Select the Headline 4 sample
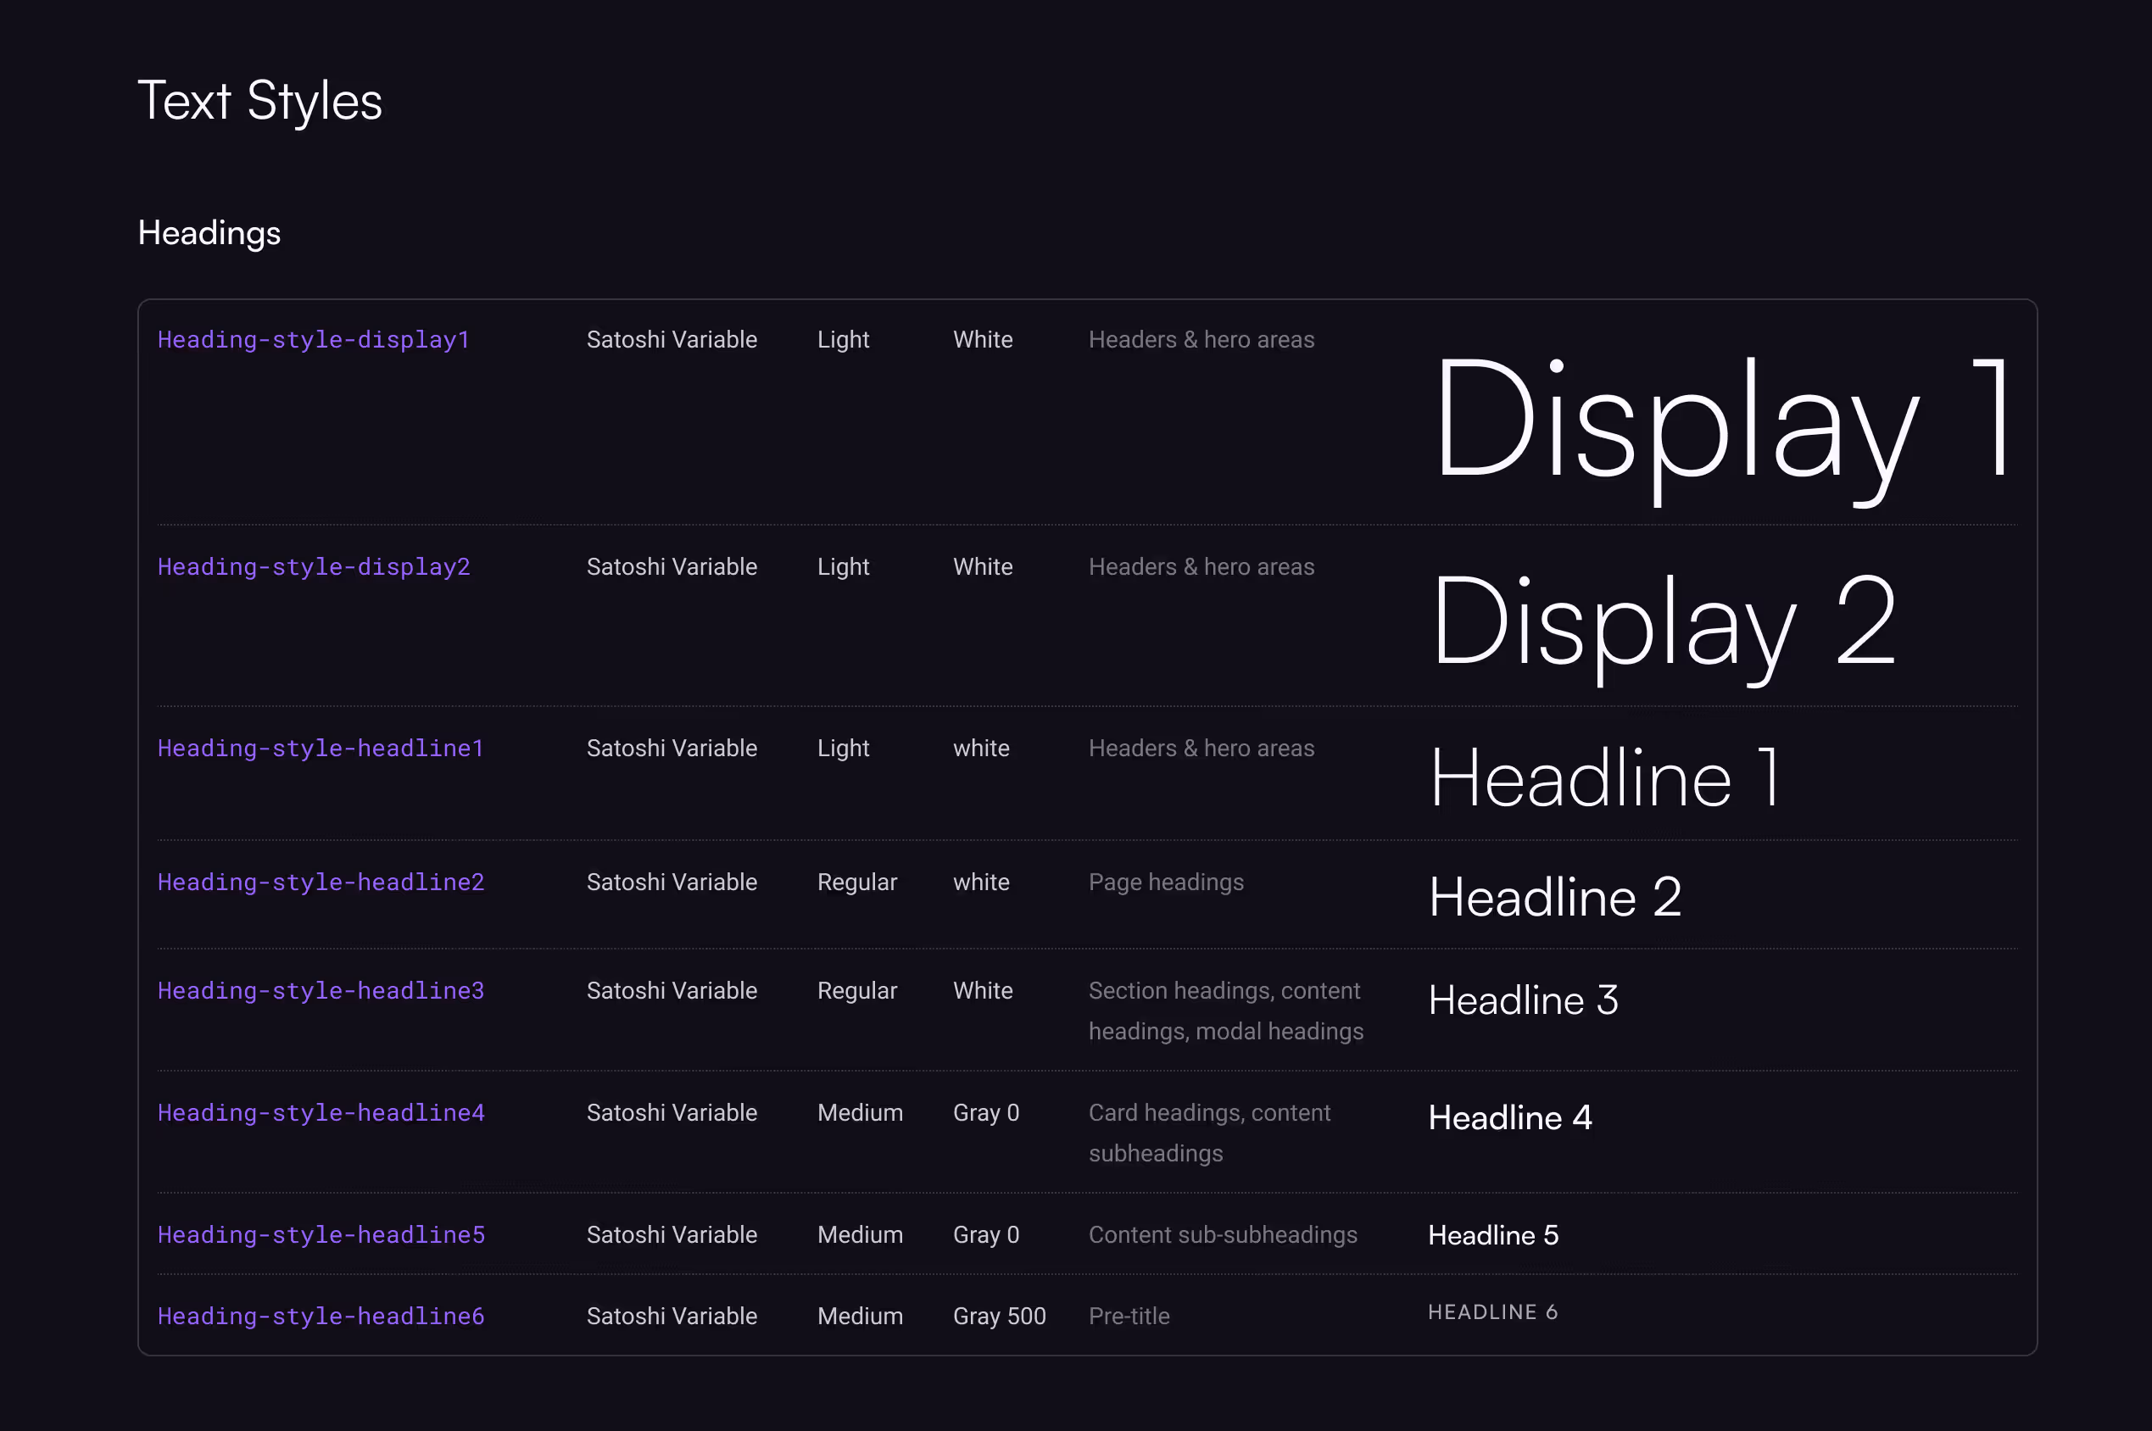Viewport: 2152px width, 1431px height. (1509, 1118)
